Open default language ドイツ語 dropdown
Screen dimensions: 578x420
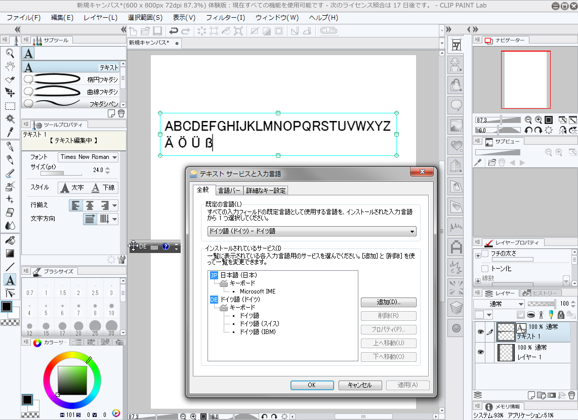pos(312,231)
